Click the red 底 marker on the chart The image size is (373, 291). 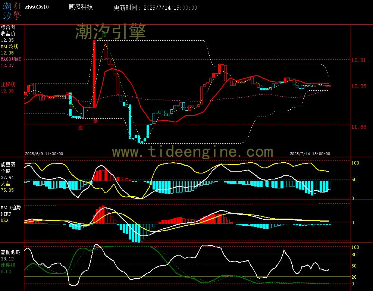(81, 128)
